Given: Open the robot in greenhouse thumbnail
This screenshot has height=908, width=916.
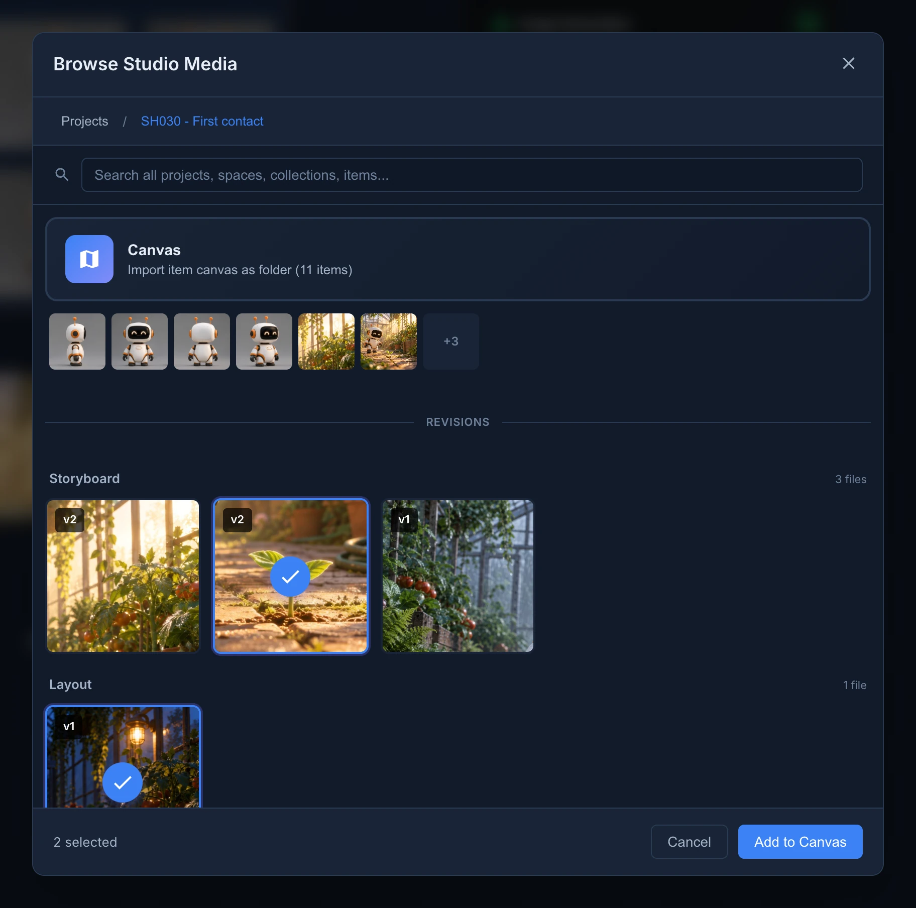Looking at the screenshot, I should coord(389,342).
